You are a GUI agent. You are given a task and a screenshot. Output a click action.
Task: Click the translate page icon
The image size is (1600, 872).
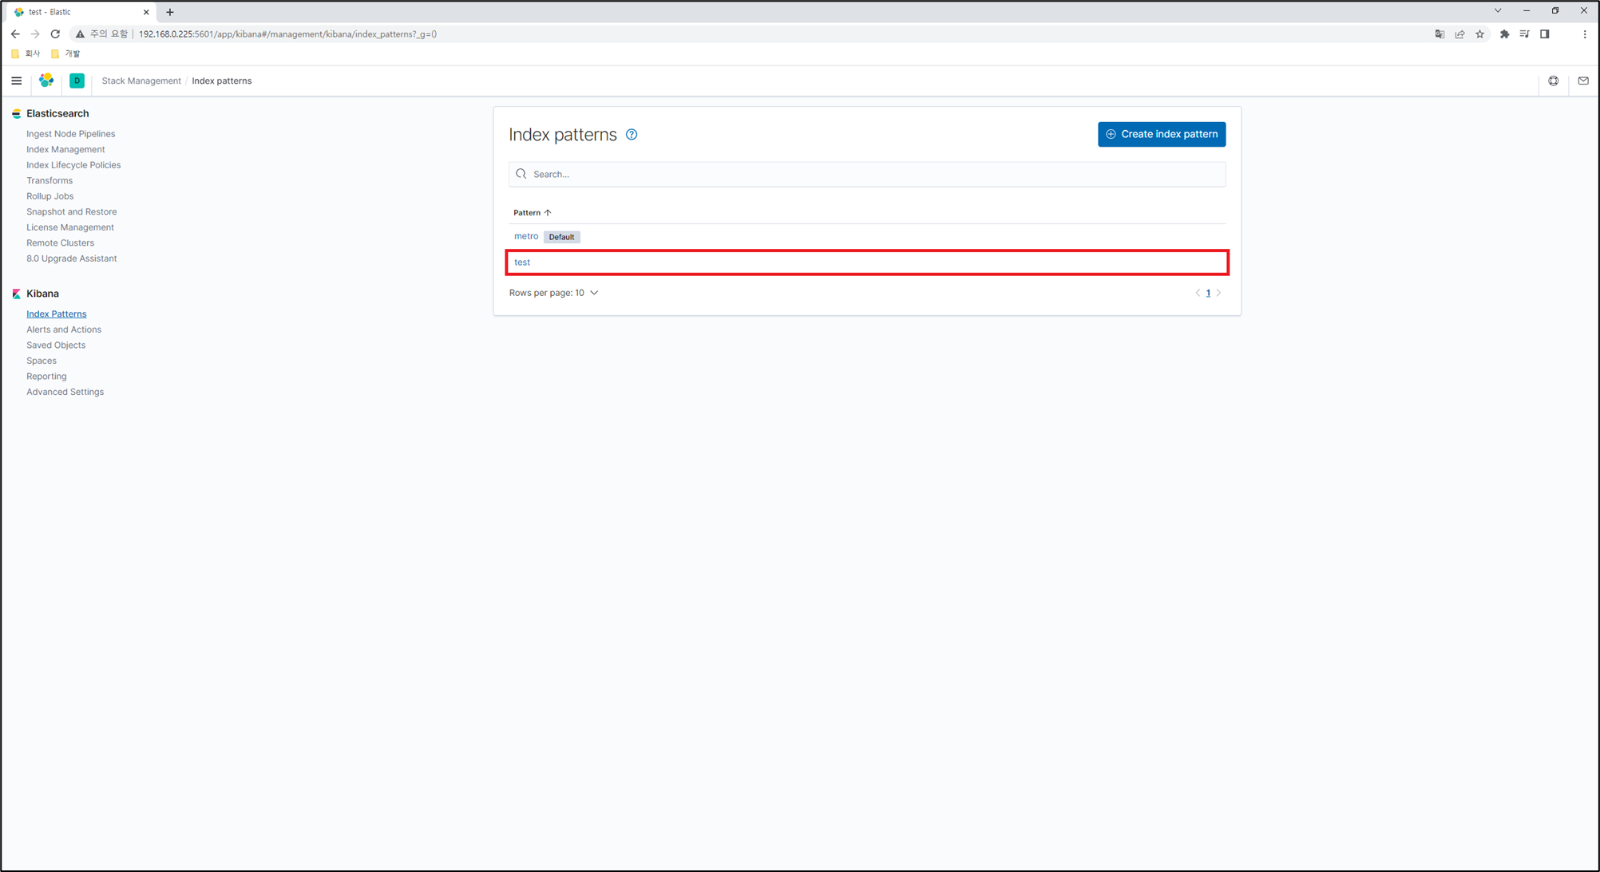(1440, 34)
